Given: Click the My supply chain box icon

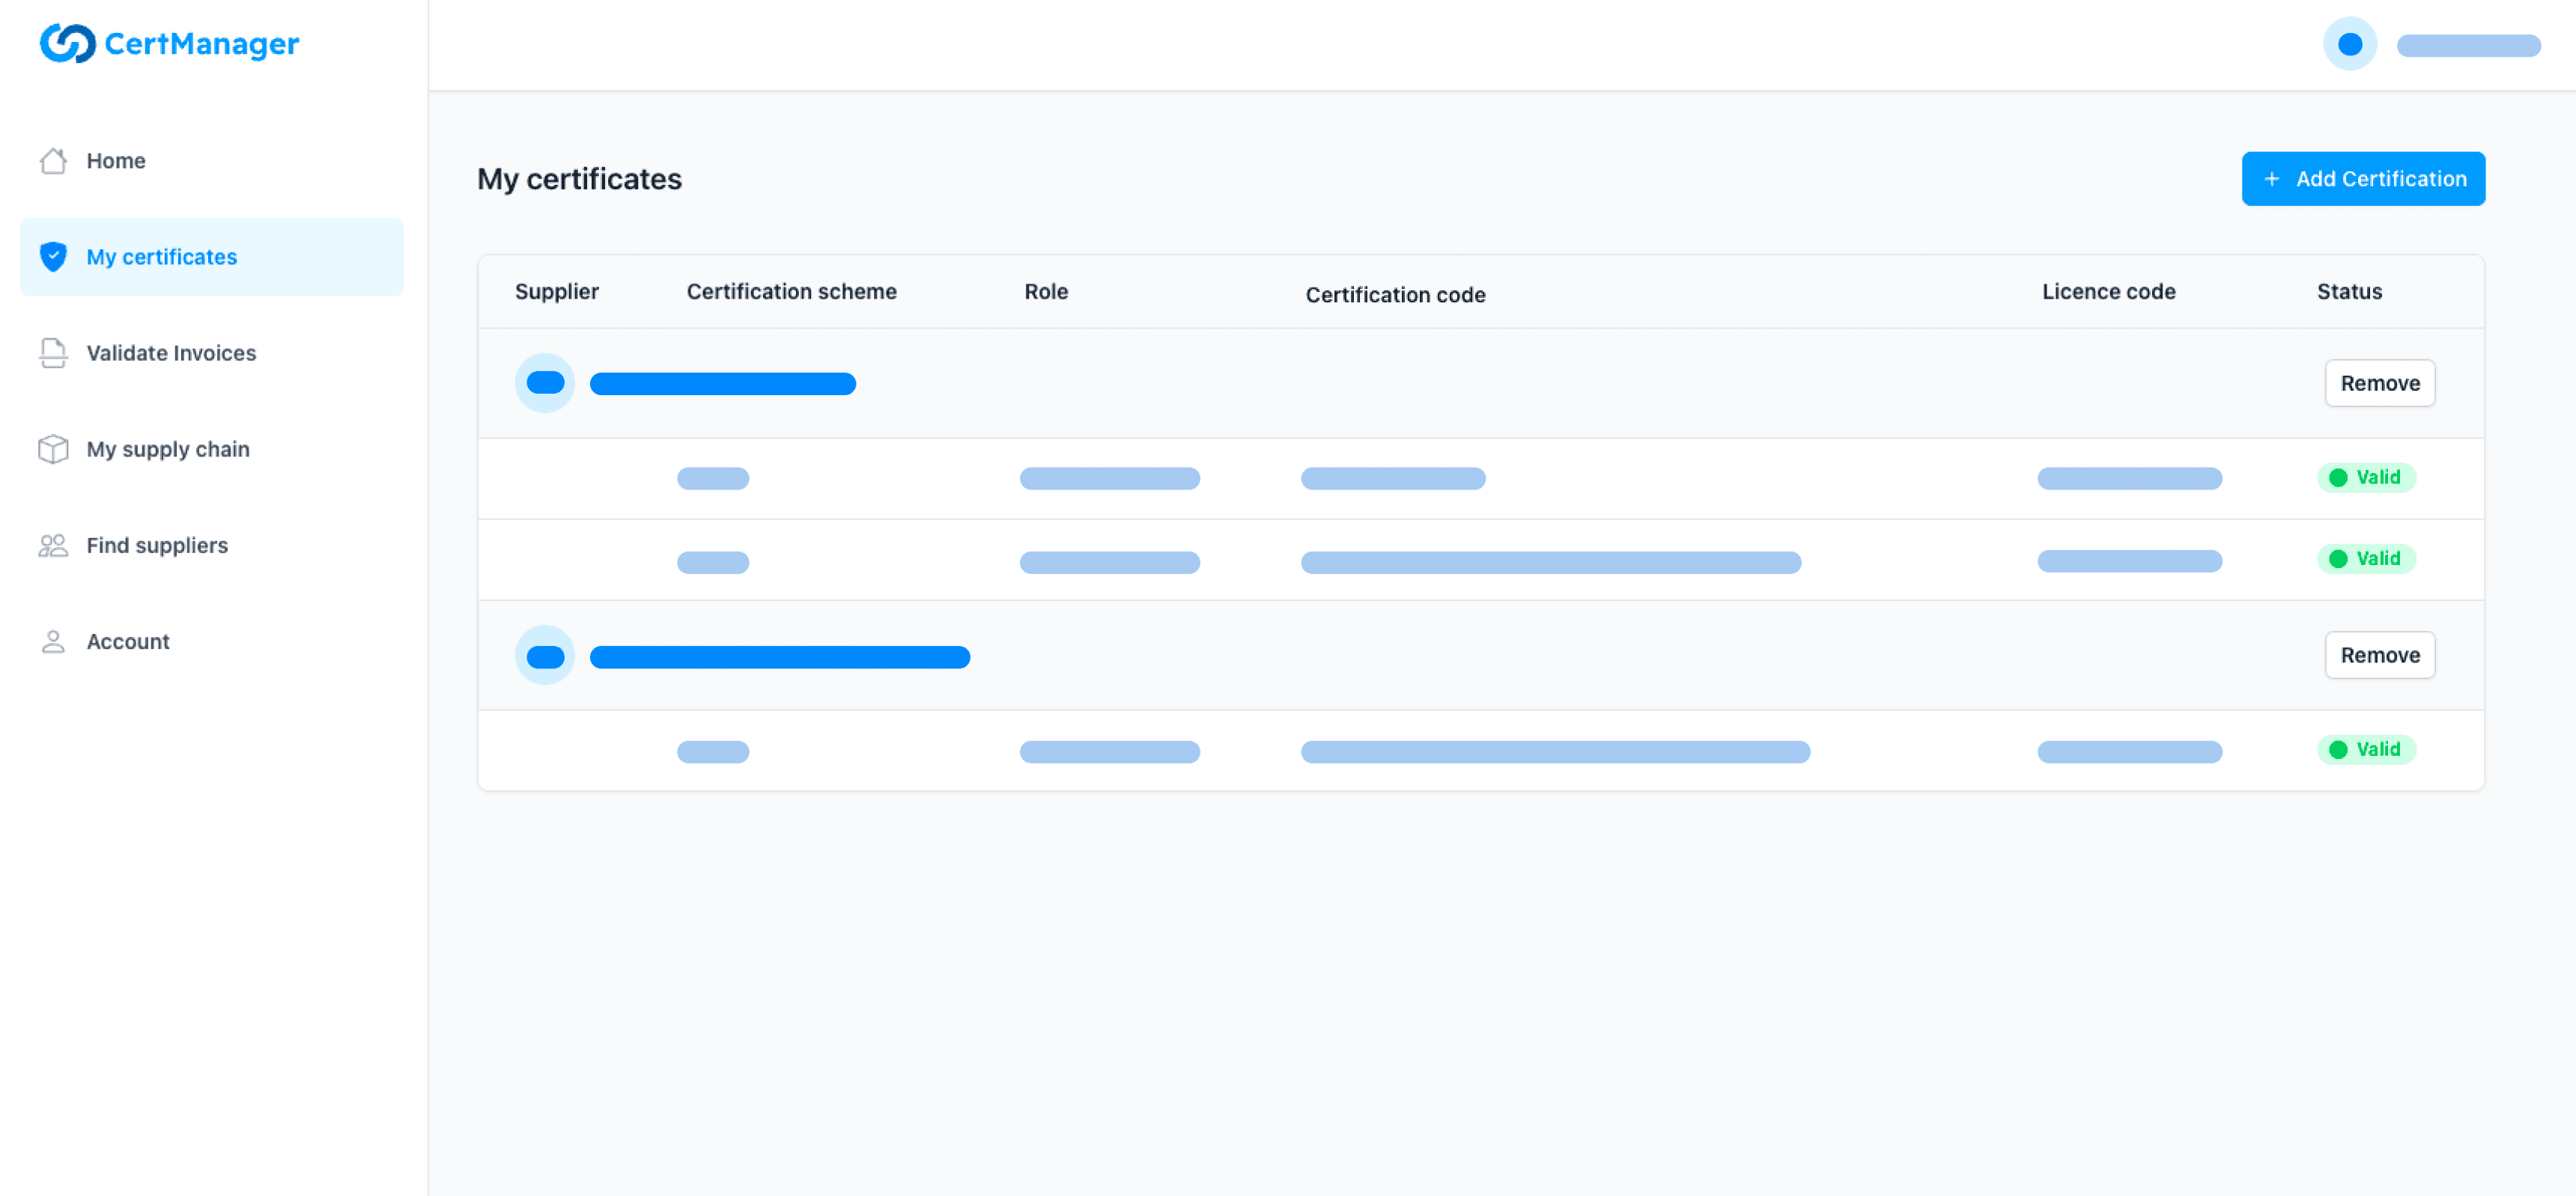Looking at the screenshot, I should click(x=53, y=450).
